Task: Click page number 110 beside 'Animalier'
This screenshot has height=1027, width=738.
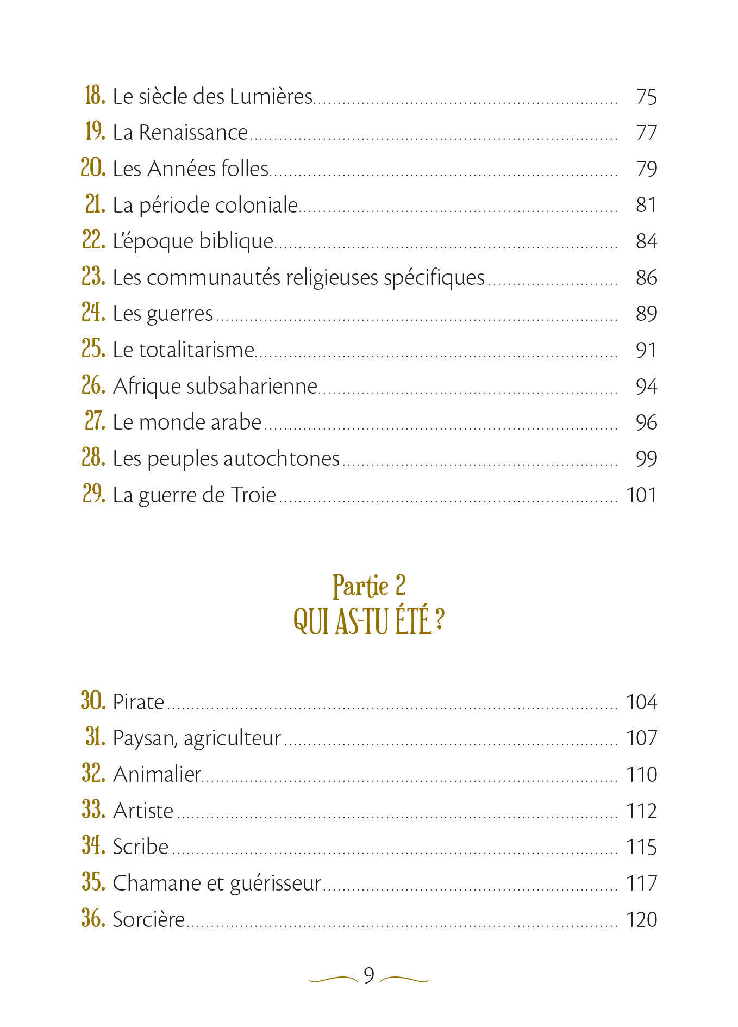Action: (x=641, y=775)
